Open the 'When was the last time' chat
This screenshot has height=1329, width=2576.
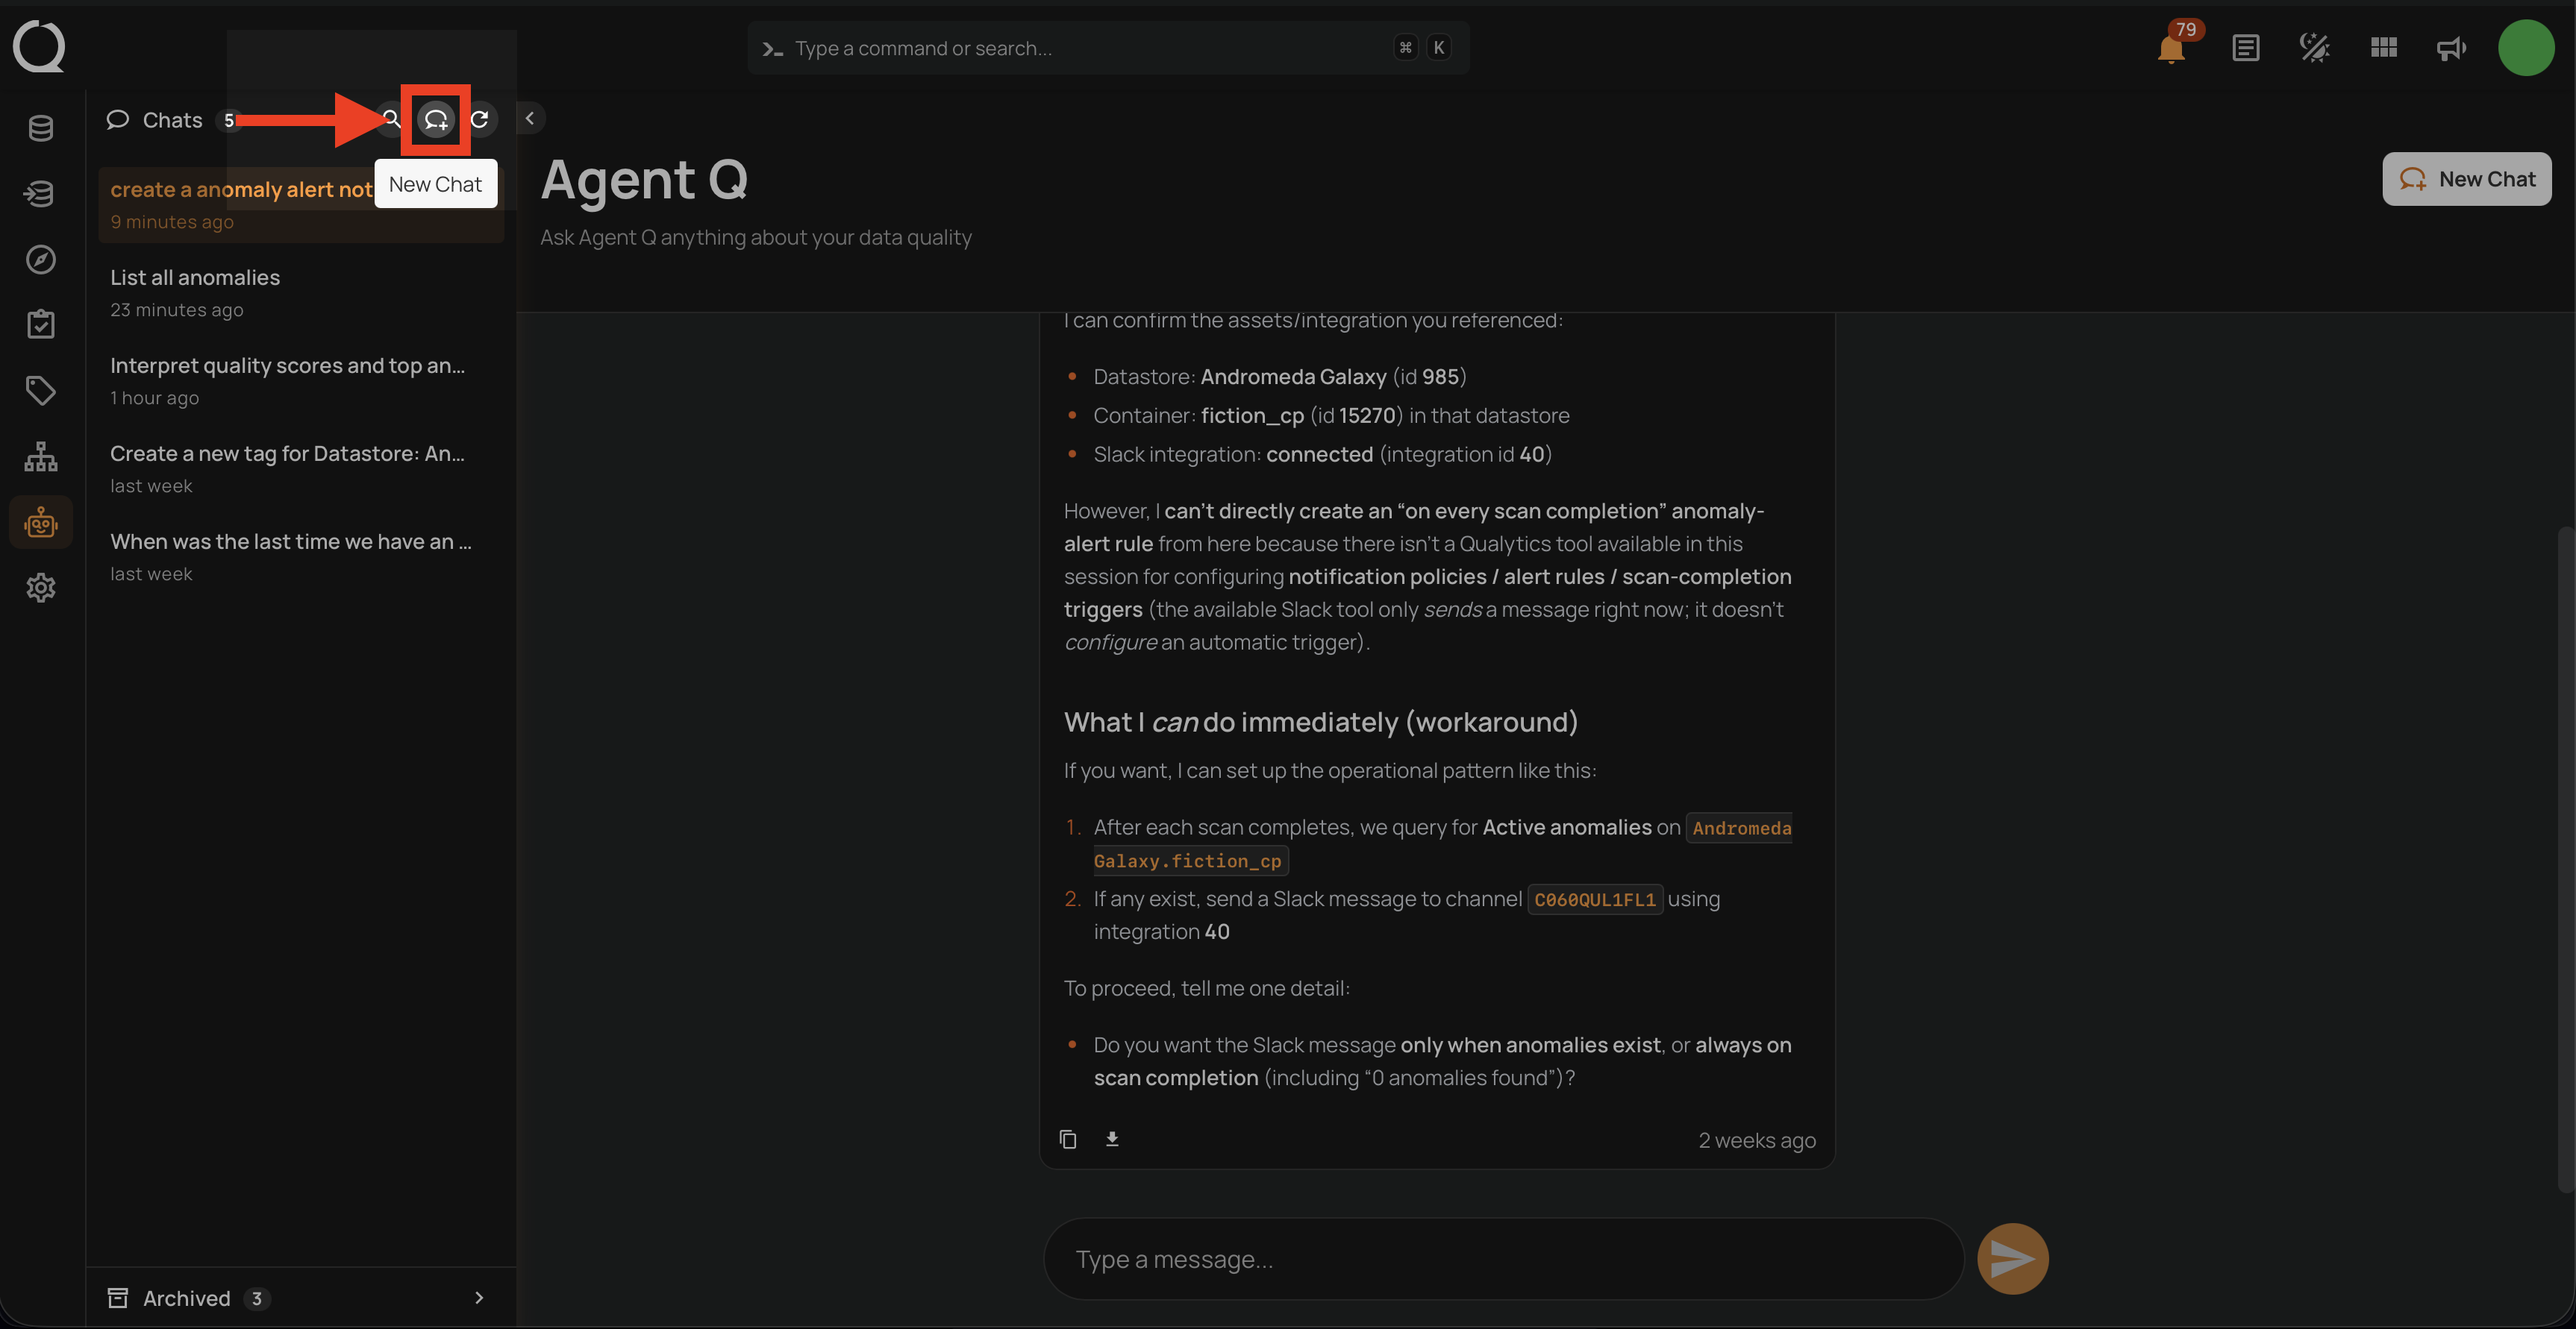click(x=290, y=541)
